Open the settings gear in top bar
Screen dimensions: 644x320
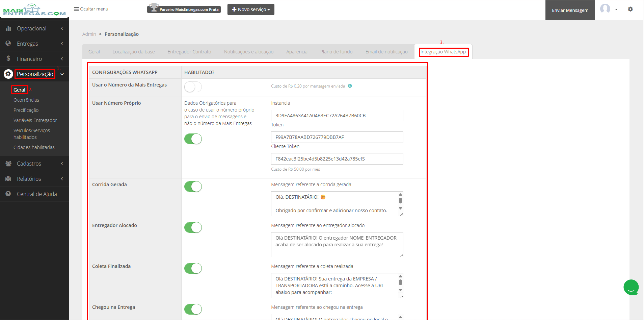pos(630,9)
